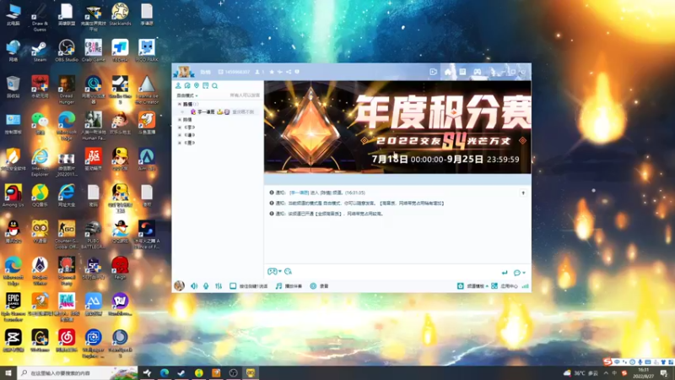Open Among Us desktop shortcut

click(x=13, y=196)
